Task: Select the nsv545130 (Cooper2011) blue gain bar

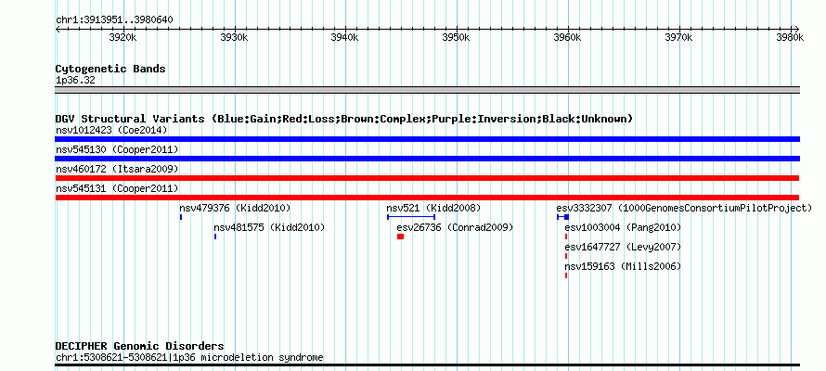Action: tap(427, 159)
